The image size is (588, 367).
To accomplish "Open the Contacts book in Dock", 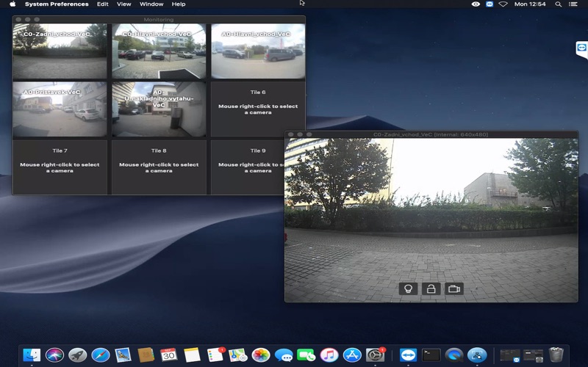I will point(146,355).
